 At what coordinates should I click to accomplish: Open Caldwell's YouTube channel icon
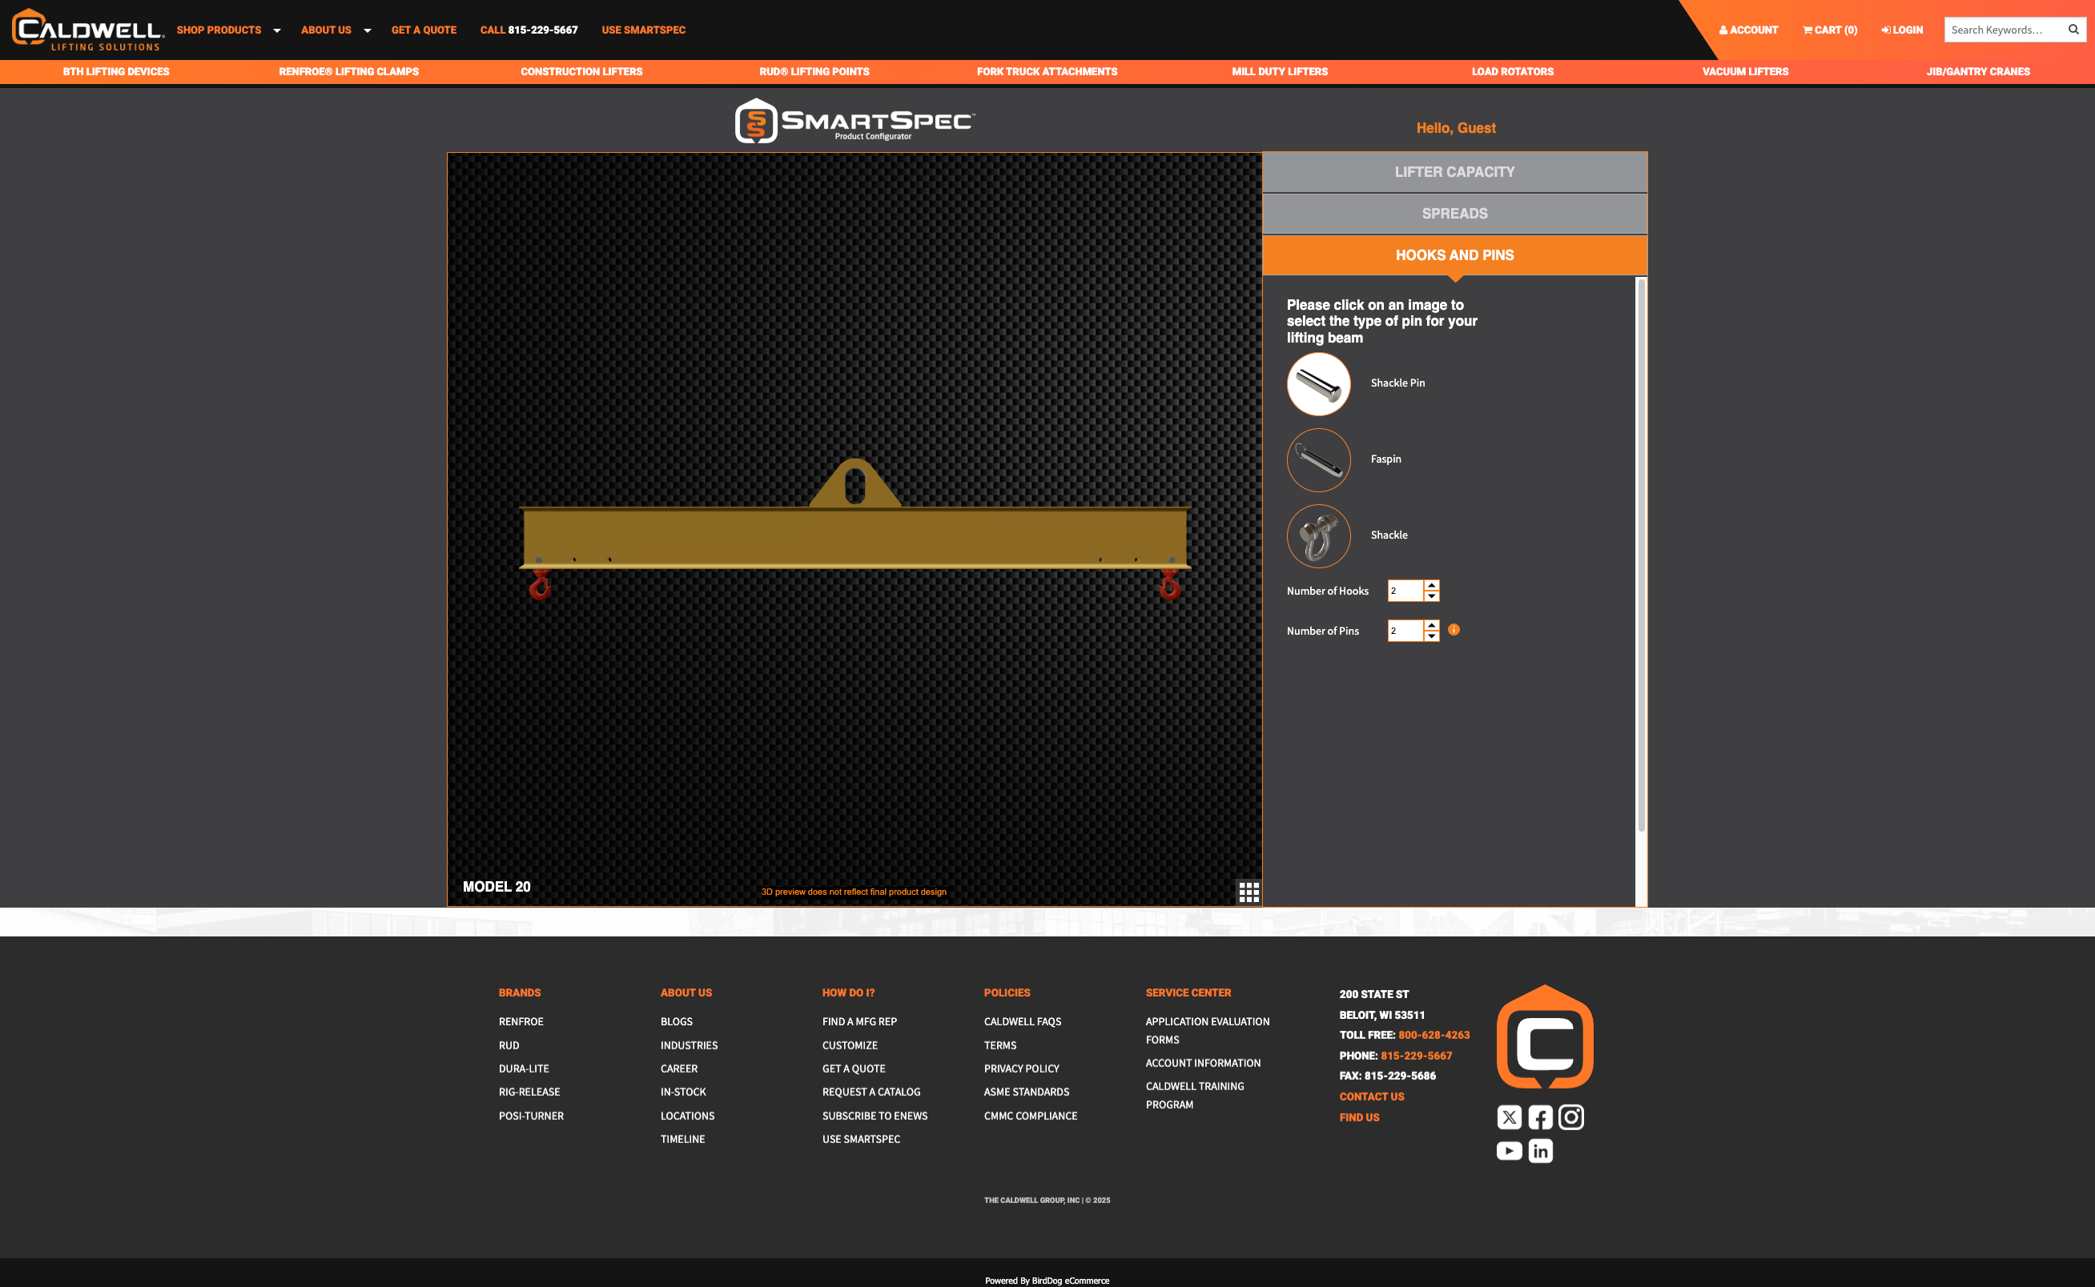(1508, 1151)
